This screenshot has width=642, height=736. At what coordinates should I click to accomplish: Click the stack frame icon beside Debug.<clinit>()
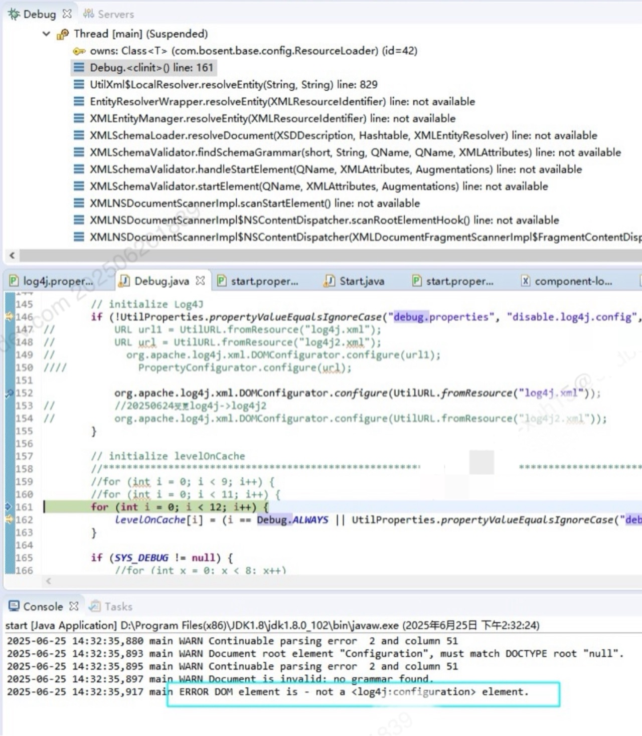[79, 68]
